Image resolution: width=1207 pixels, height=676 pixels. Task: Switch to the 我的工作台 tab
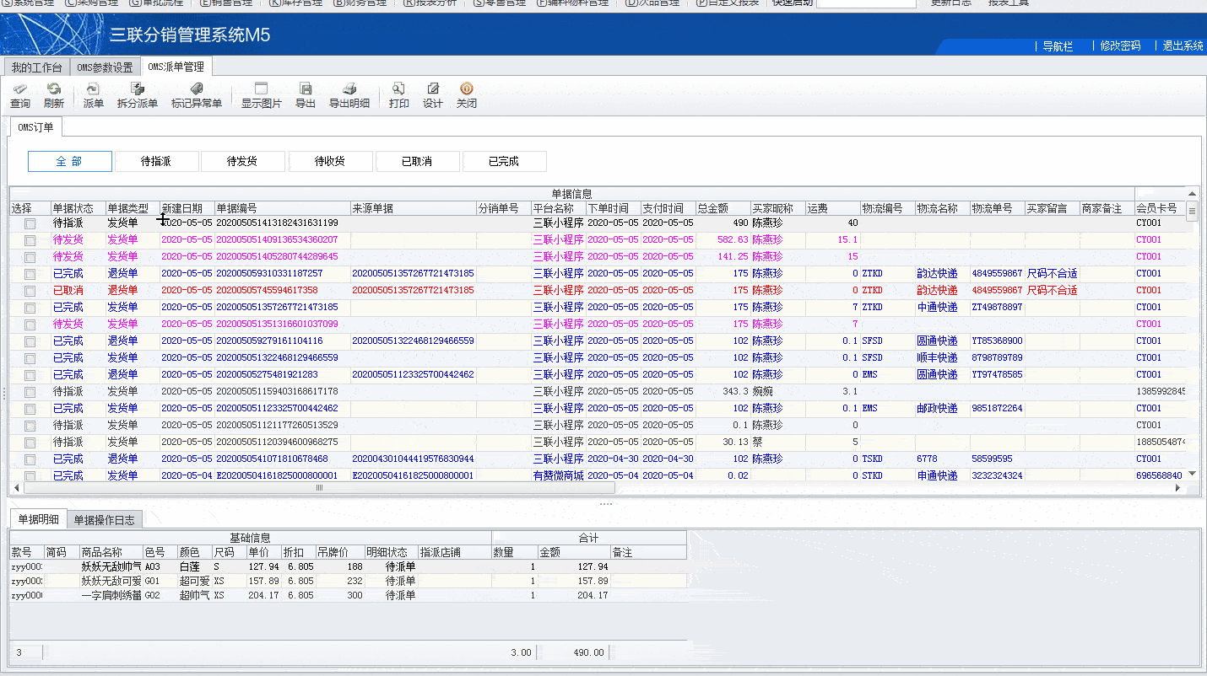(36, 68)
